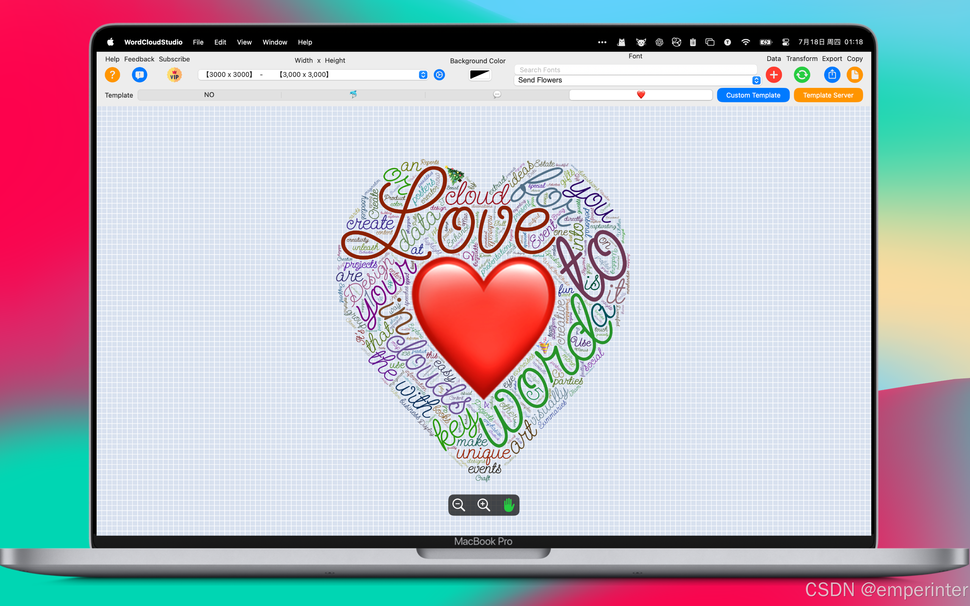Toggle the VIP subscription status icon
The image size is (970, 606).
tap(175, 75)
